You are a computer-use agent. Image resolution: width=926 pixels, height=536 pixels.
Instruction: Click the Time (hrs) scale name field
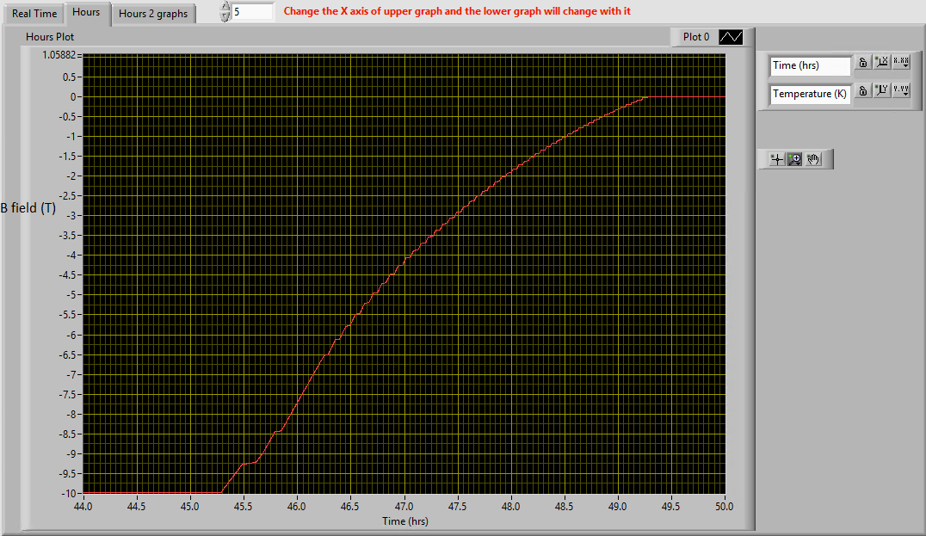809,65
